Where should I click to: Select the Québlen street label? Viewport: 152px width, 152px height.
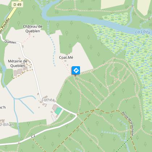click(x=10, y=42)
